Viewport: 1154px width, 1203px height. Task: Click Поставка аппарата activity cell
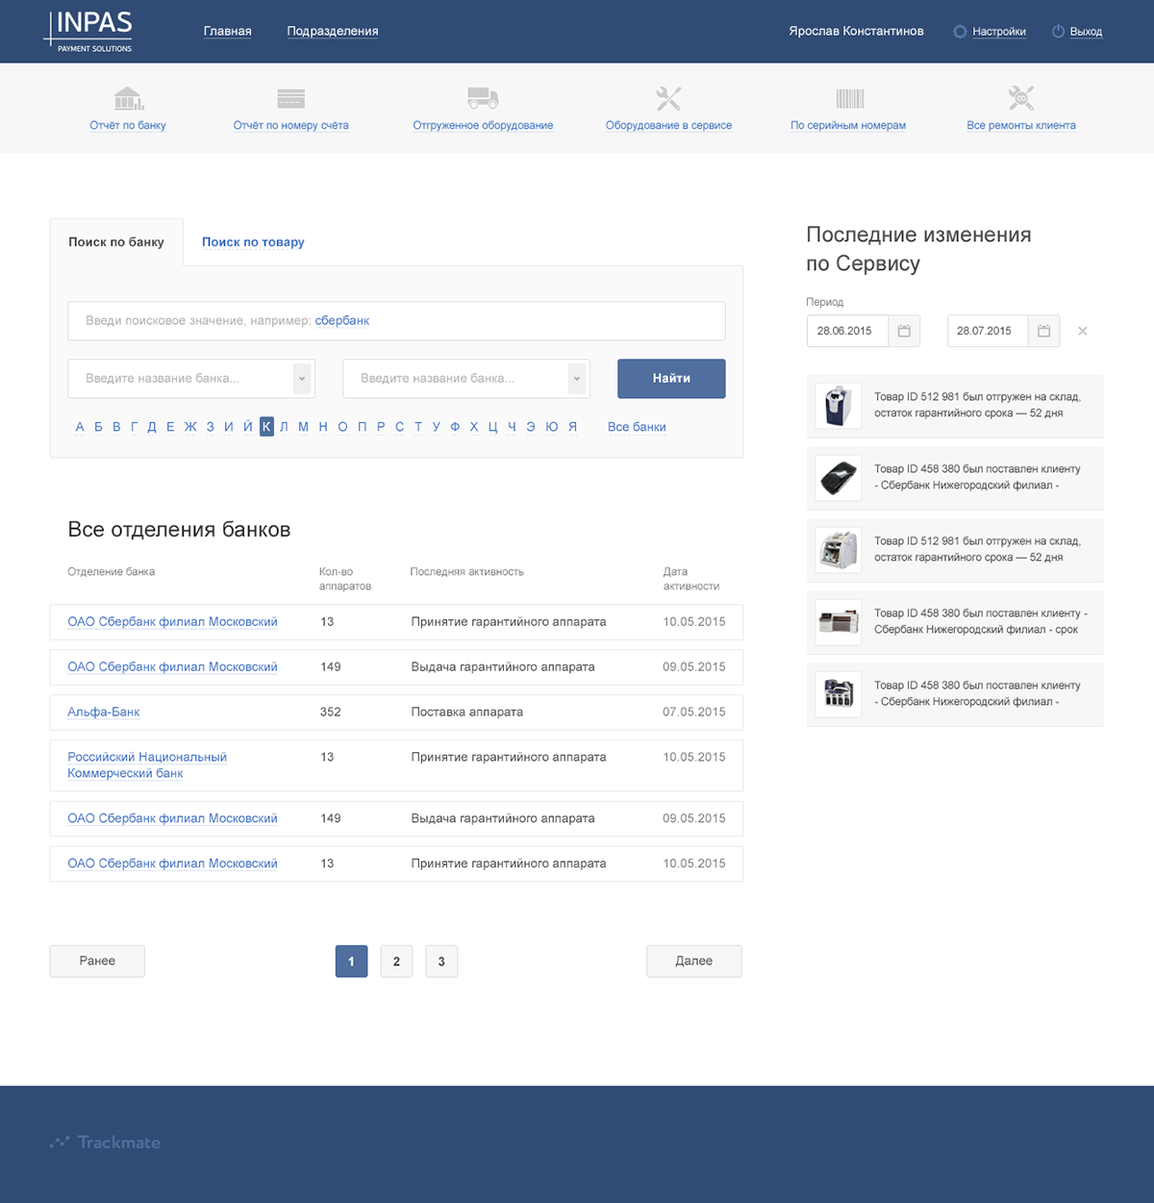467,713
